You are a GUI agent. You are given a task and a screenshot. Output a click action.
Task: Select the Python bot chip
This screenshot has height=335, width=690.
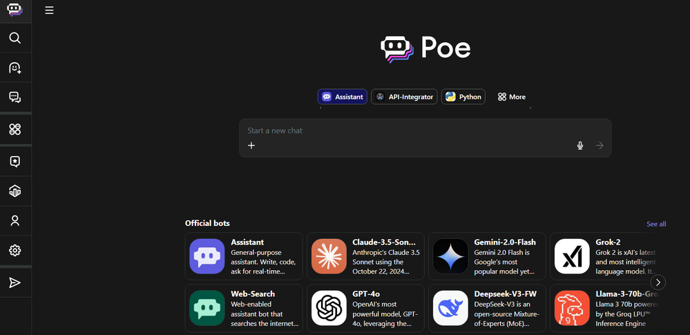[463, 97]
